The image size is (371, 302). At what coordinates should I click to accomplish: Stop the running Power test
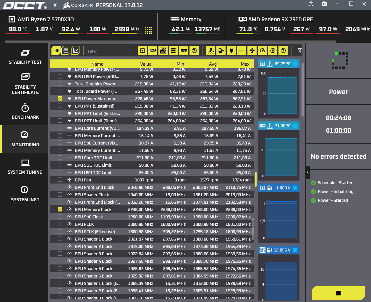tap(338, 293)
